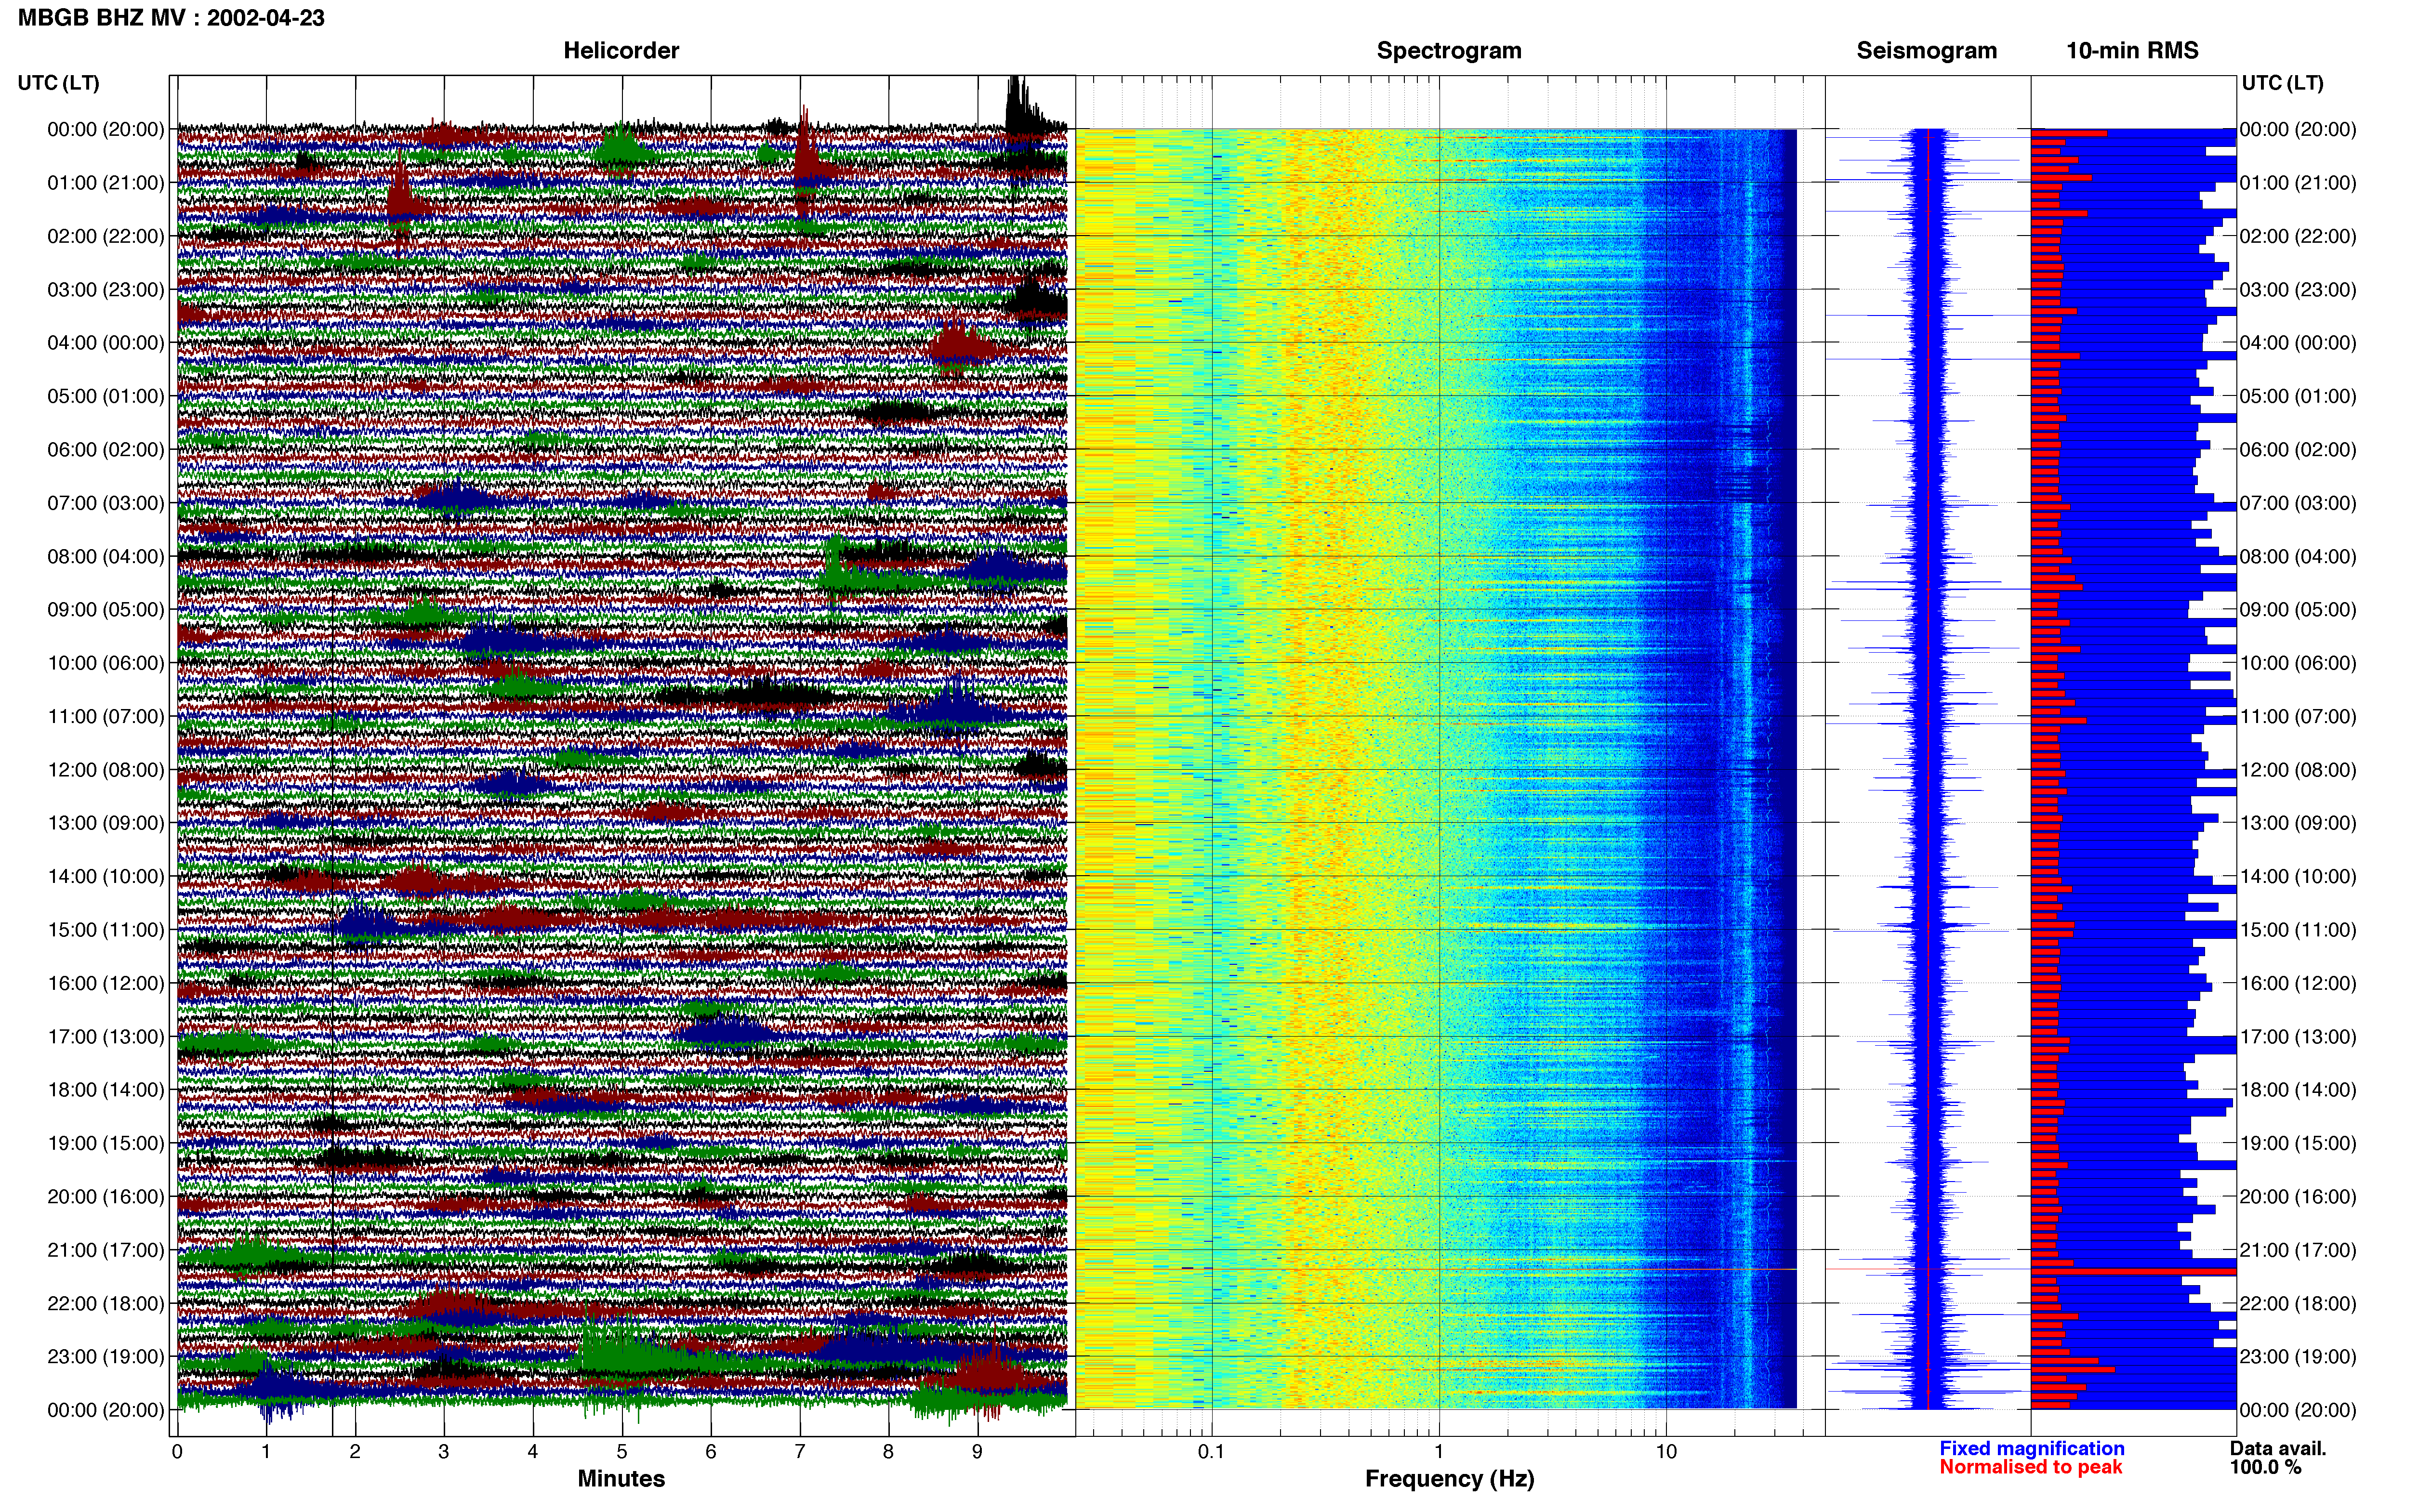Image resolution: width=2418 pixels, height=1512 pixels.
Task: Click the left '18:00 (14:00)' time label
Action: coord(105,1090)
